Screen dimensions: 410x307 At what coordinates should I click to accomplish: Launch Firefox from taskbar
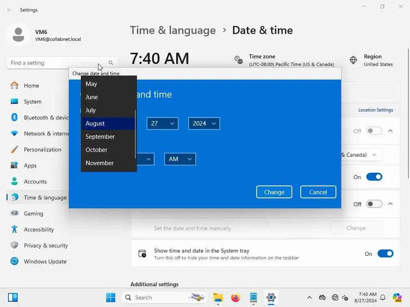235,297
